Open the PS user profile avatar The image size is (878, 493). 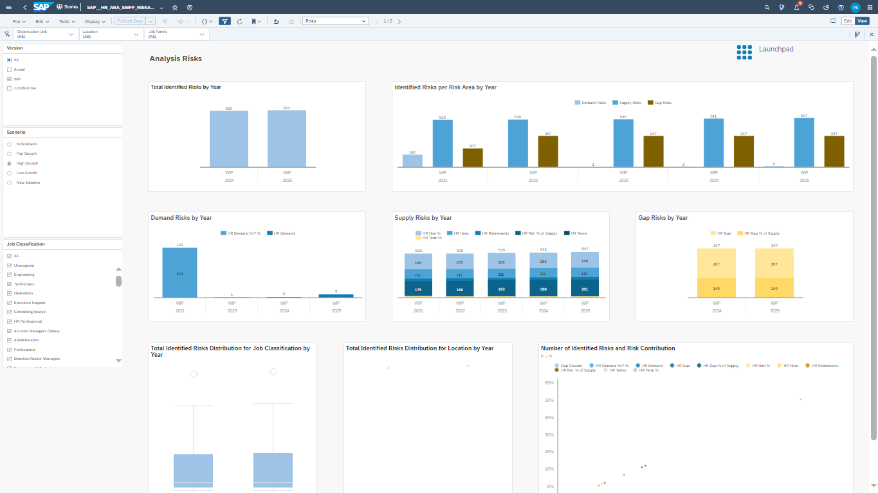[855, 7]
